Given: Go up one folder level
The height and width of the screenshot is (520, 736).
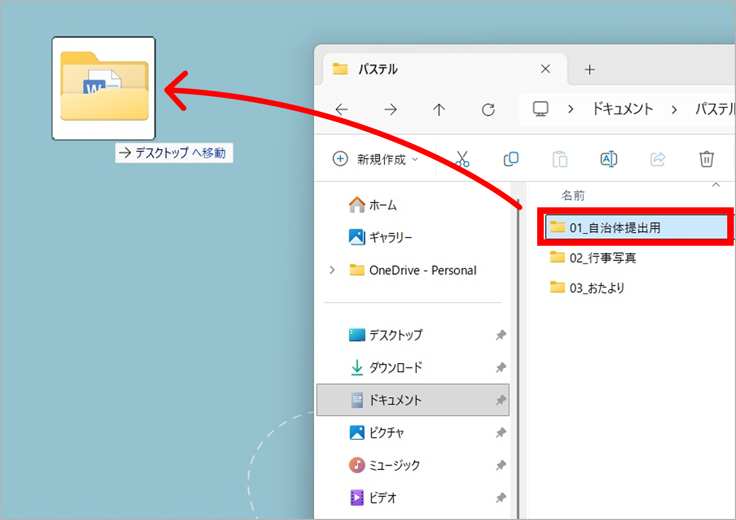Looking at the screenshot, I should (x=439, y=110).
